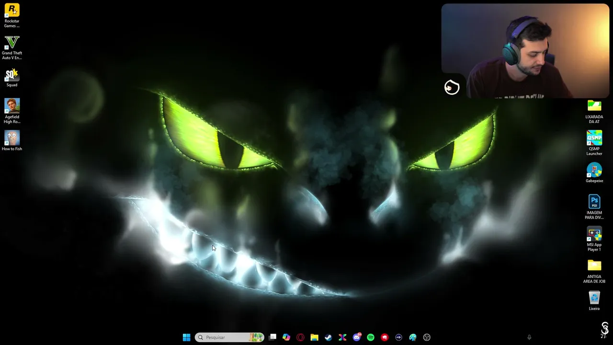
Task: Open the Opera browser taskbar icon
Action: point(300,337)
